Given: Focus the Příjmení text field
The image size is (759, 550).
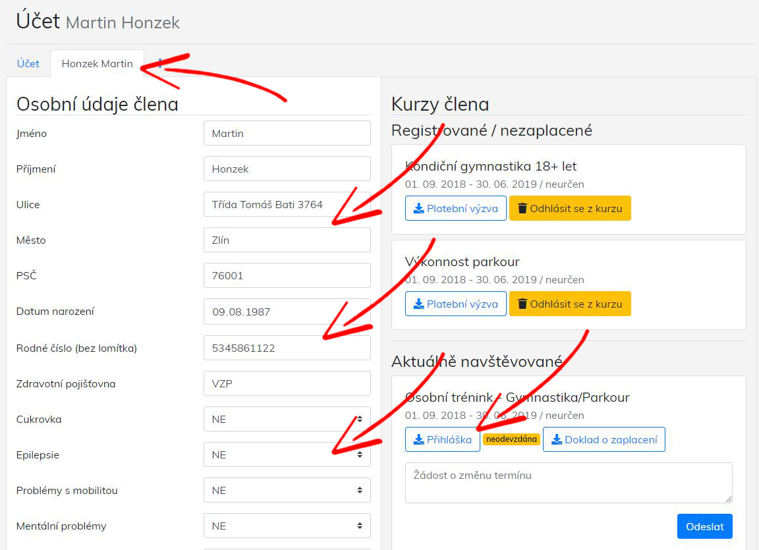Looking at the screenshot, I should click(287, 169).
